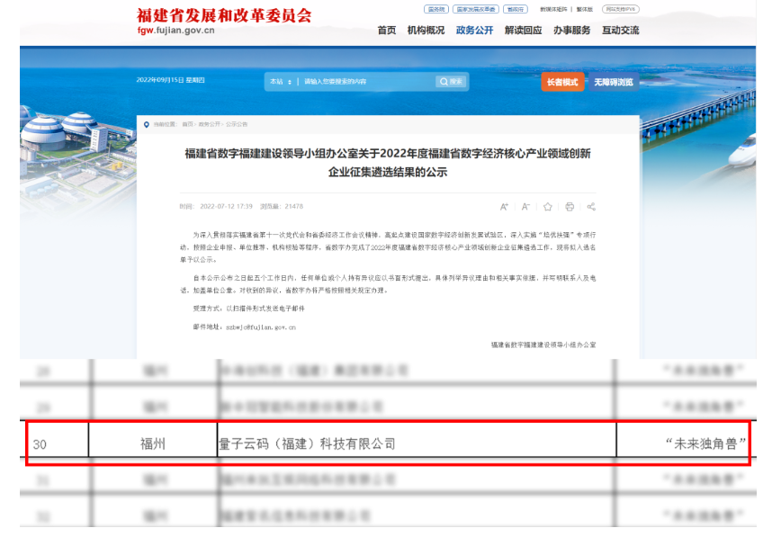Enable 无障碍浏览 accessibility browsing
The image size is (772, 537).
click(614, 82)
